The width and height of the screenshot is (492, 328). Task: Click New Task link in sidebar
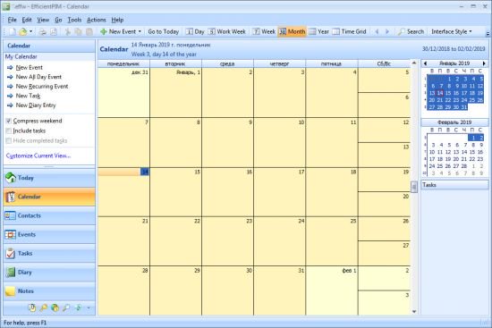(28, 96)
